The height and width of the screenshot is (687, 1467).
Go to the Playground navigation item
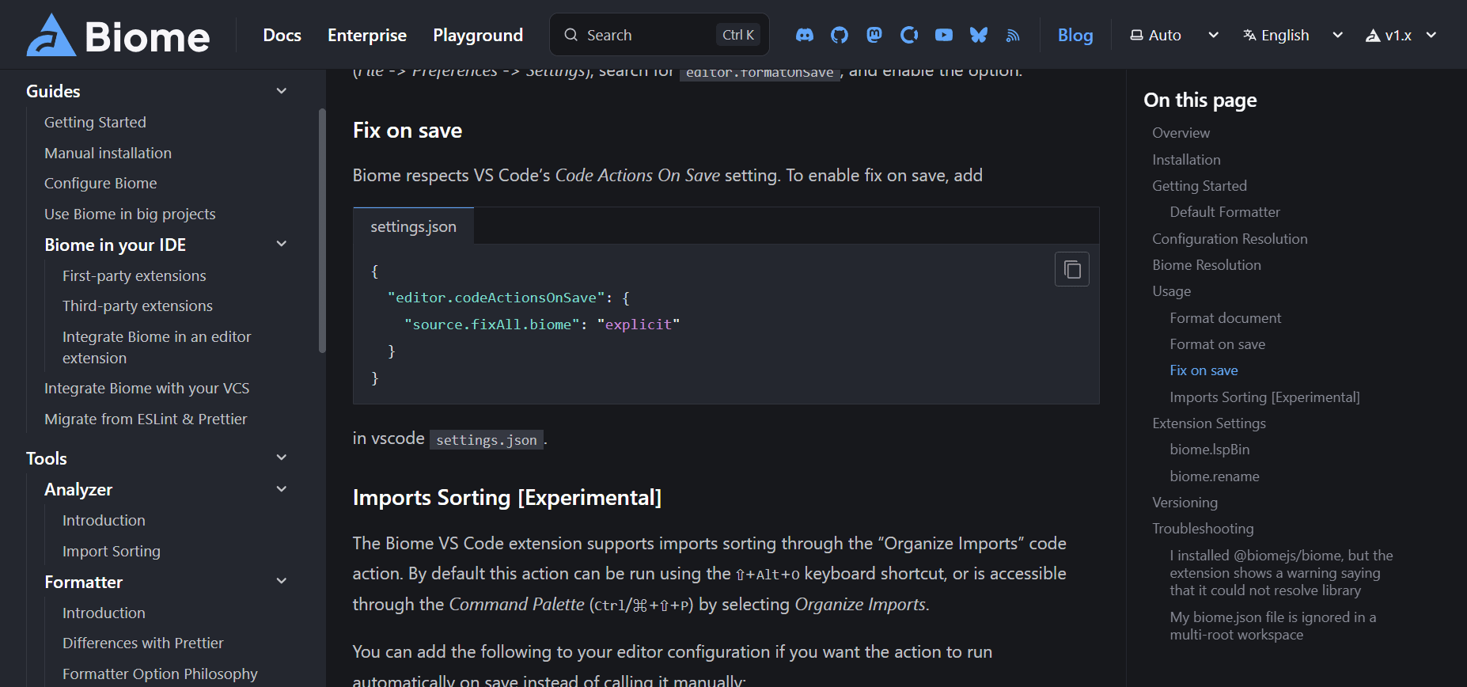click(478, 35)
